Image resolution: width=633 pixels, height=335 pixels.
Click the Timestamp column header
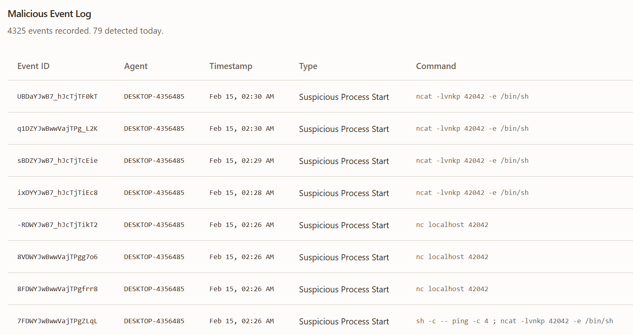[231, 66]
